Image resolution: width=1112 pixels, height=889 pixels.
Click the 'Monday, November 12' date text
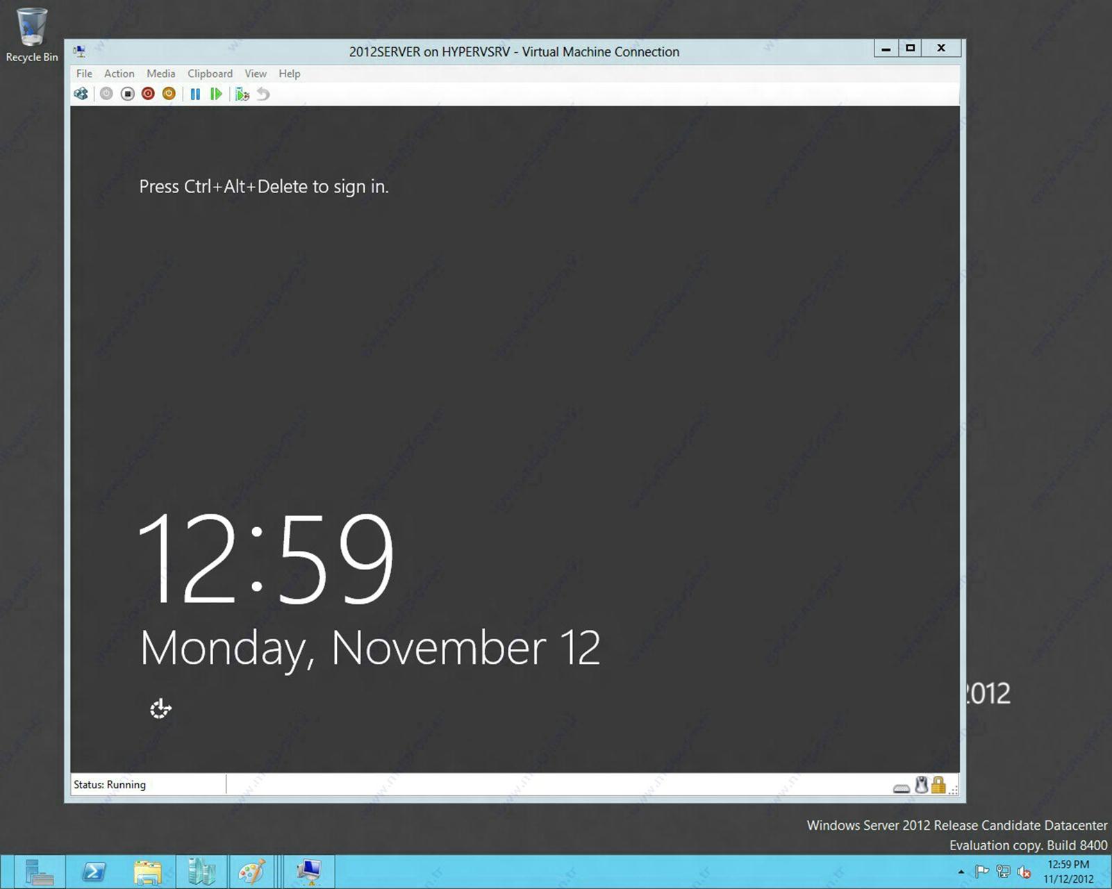[x=370, y=649]
